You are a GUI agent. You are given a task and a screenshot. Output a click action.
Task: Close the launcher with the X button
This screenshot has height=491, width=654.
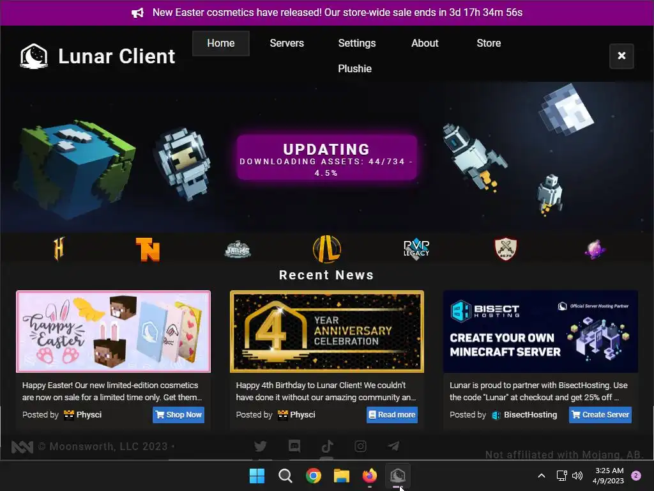coord(621,56)
